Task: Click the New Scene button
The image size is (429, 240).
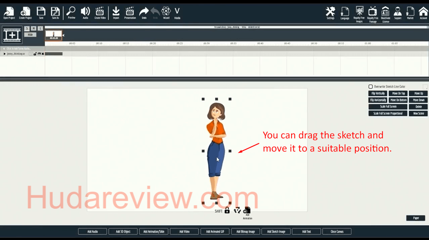Action: pos(418,113)
